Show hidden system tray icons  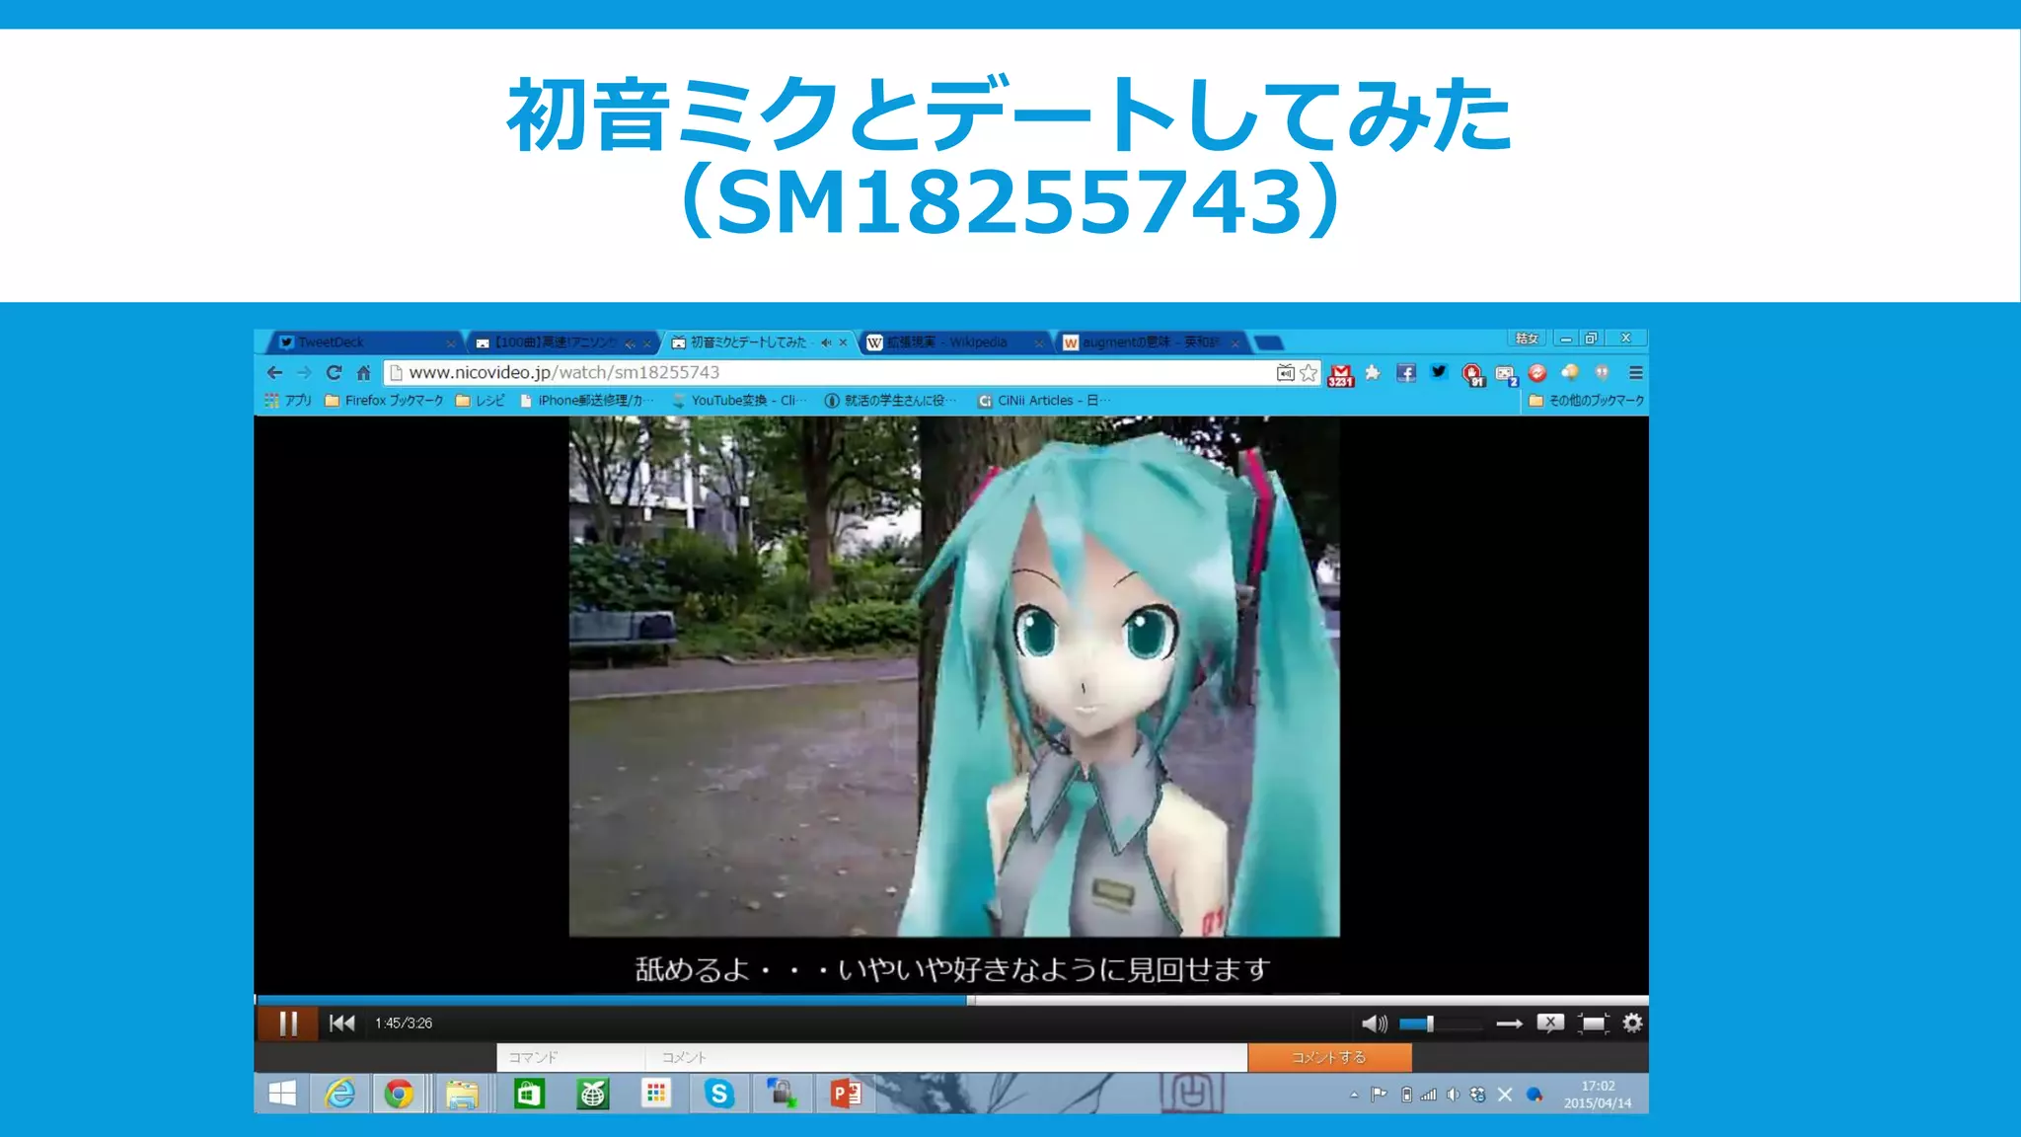pos(1354,1095)
